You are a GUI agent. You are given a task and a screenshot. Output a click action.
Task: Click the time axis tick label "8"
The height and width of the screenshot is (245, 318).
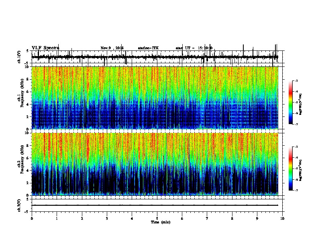[232, 219]
